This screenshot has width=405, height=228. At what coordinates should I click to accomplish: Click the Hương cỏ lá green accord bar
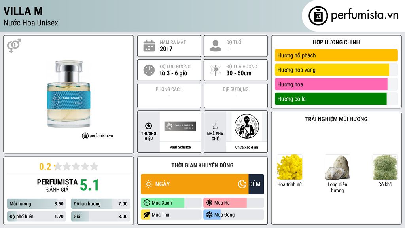tap(336, 99)
